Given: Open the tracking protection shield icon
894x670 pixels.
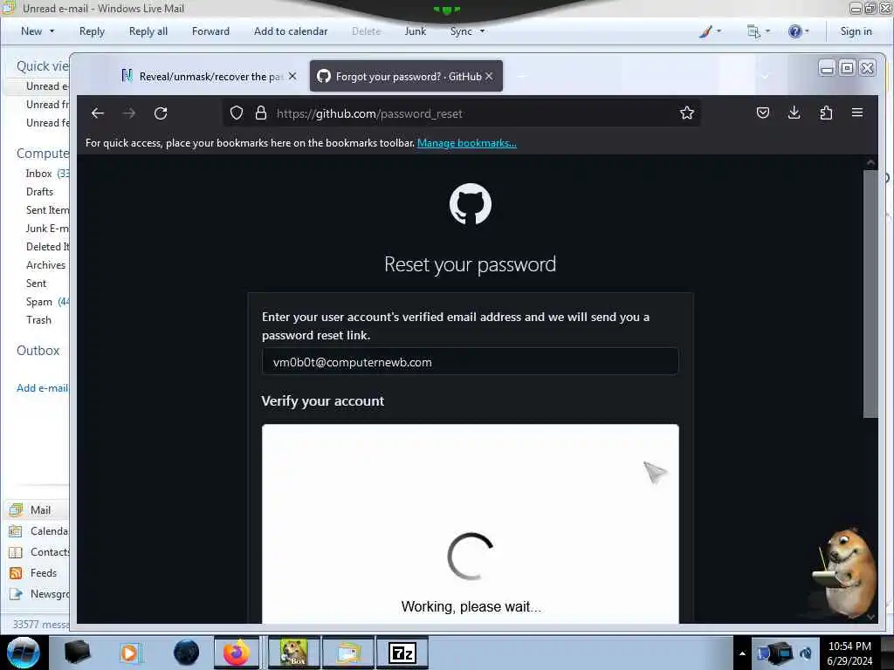Looking at the screenshot, I should click(x=237, y=113).
